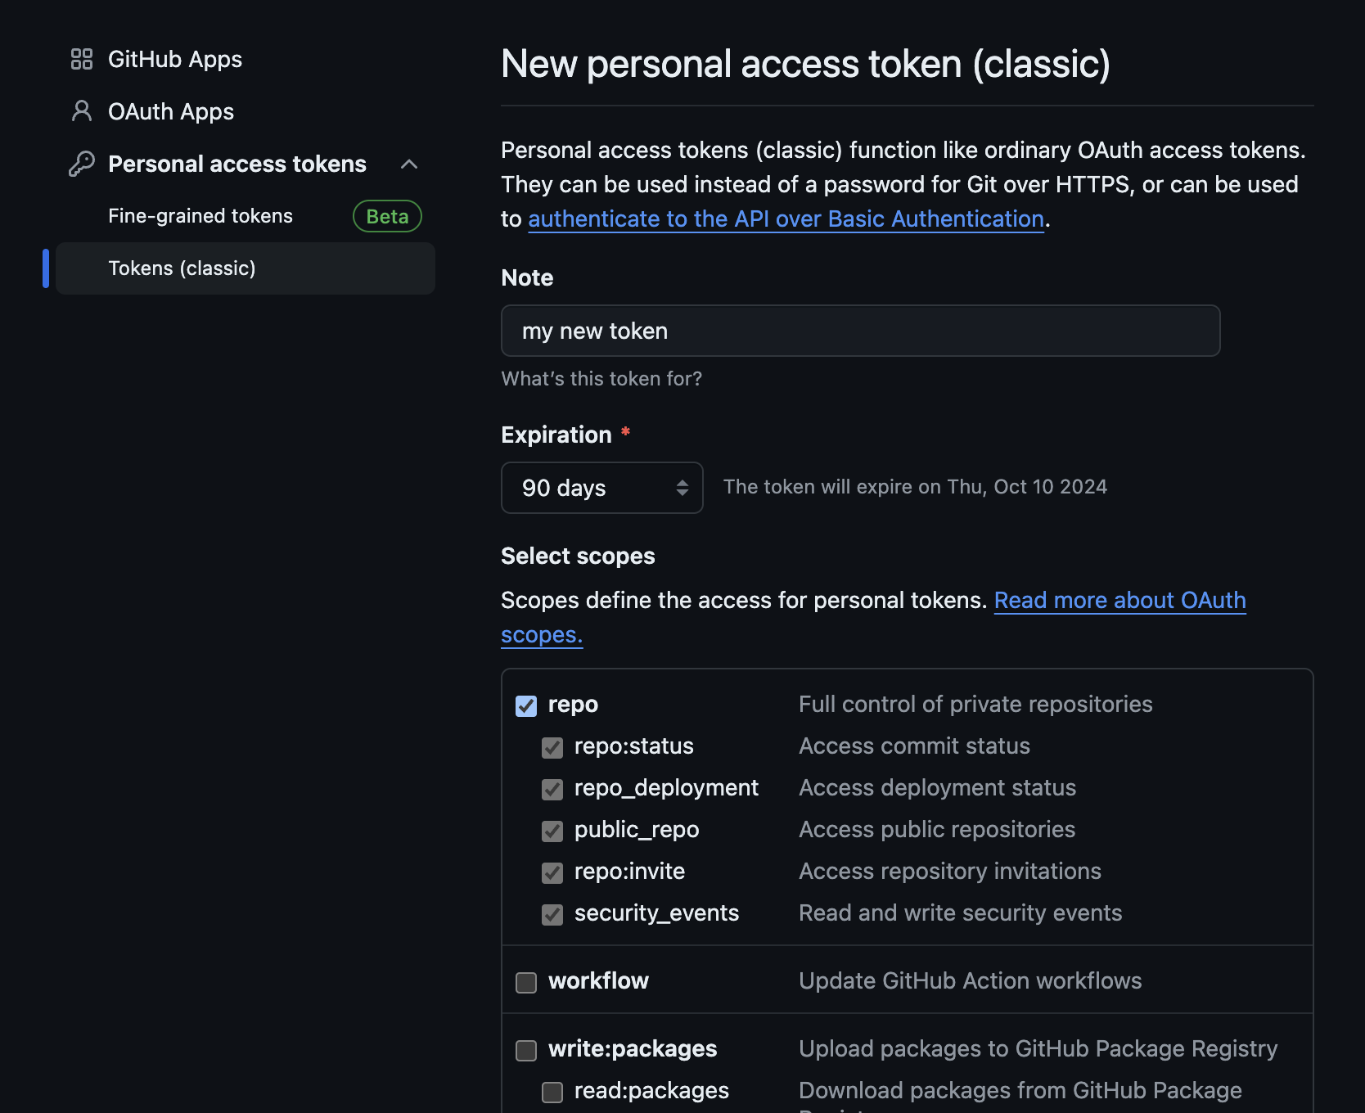The image size is (1365, 1113).
Task: Tick the read:packages checkbox
Action: click(552, 1092)
